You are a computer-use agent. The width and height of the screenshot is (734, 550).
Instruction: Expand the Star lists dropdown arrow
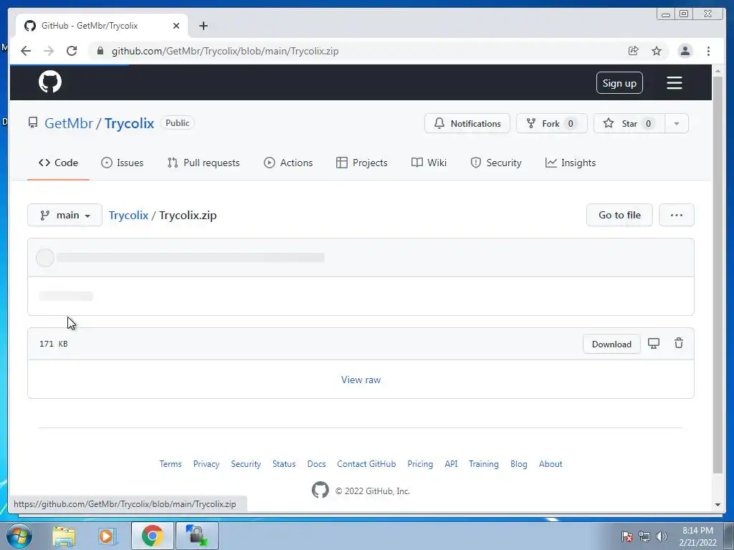(x=677, y=123)
